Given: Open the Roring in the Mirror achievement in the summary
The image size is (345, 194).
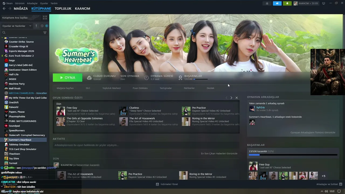Looking at the screenshot, I should (186, 122).
